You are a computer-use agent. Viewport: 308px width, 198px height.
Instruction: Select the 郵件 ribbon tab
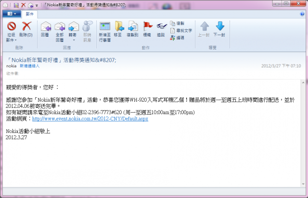pos(29,14)
